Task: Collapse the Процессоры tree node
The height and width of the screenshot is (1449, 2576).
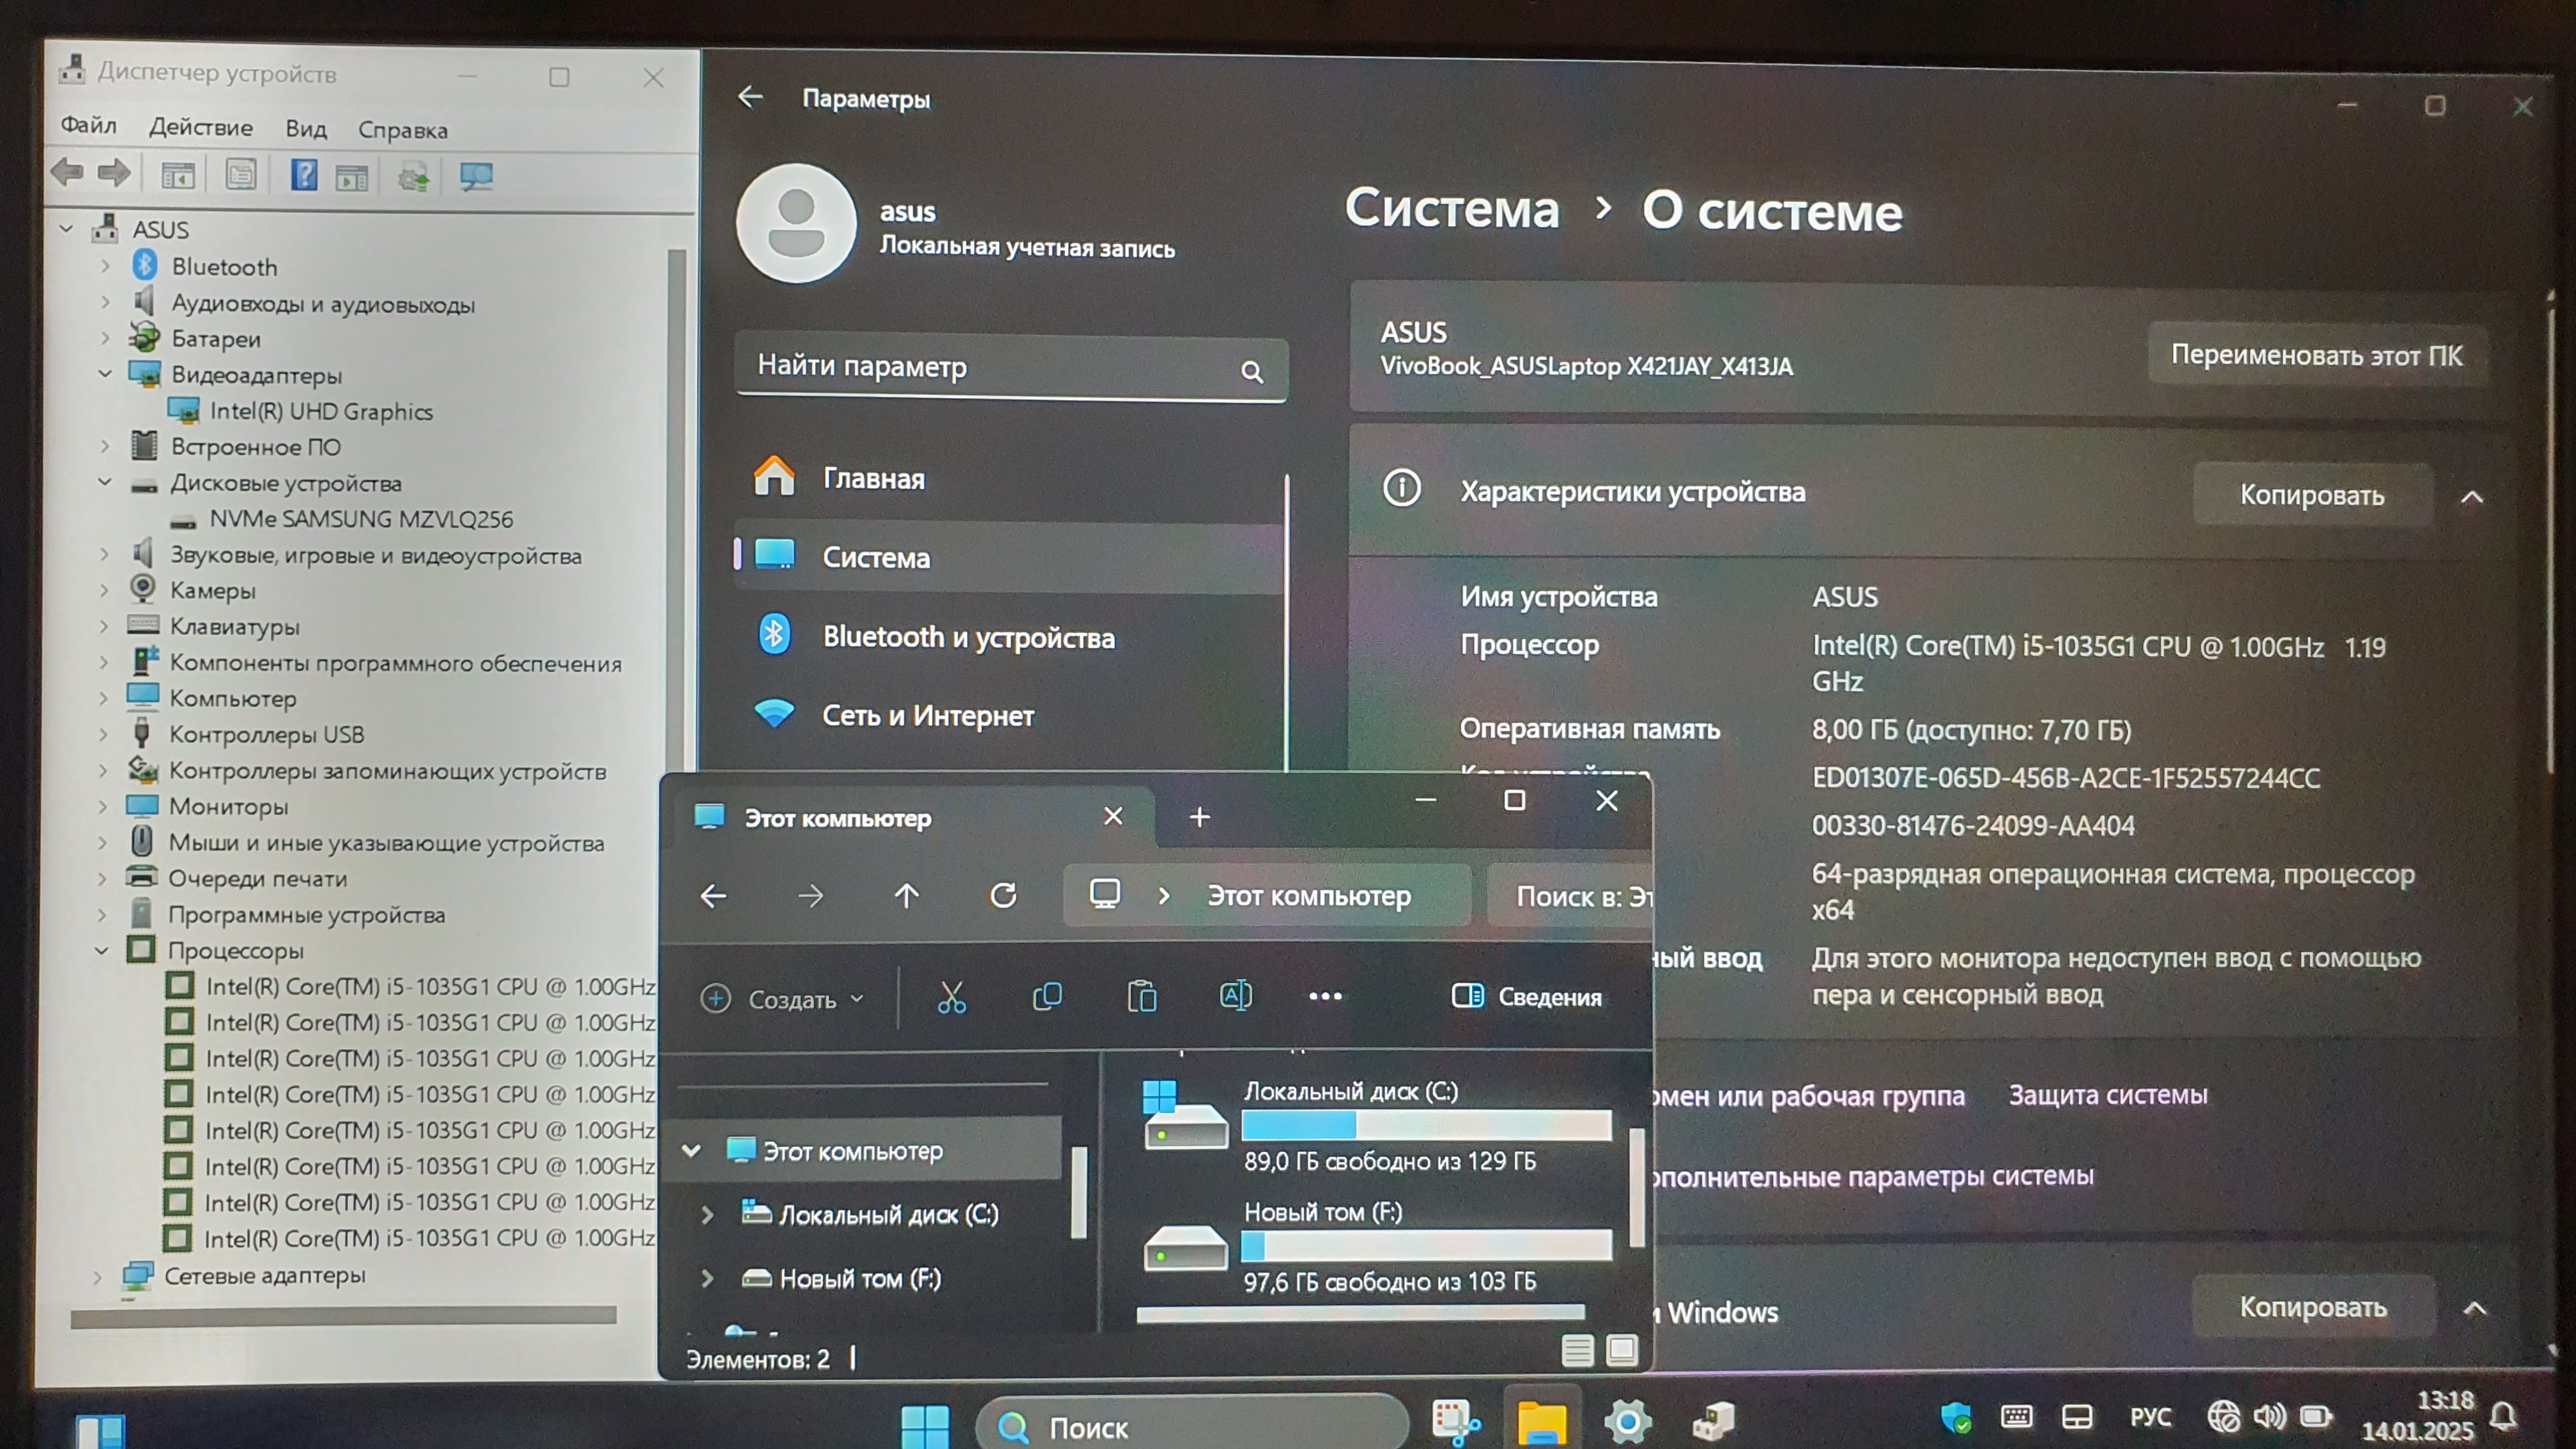Action: [102, 951]
